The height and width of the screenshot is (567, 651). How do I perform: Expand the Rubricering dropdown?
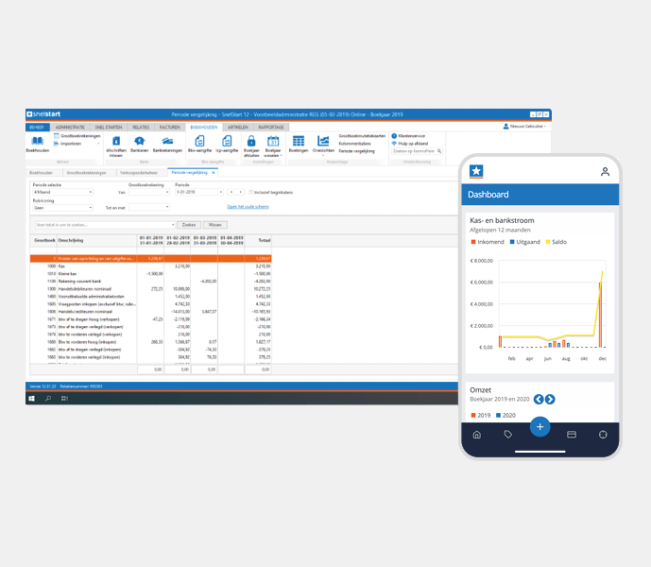(x=62, y=208)
